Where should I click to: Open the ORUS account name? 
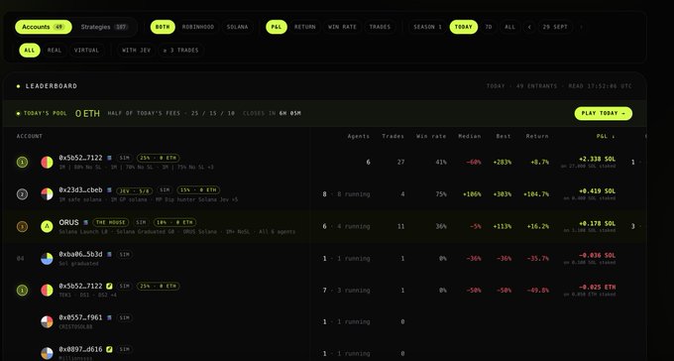click(x=68, y=222)
